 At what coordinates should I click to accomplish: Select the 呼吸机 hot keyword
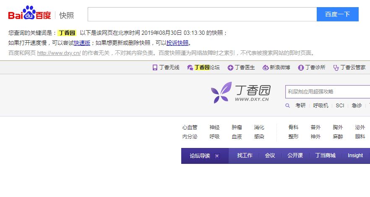320,106
